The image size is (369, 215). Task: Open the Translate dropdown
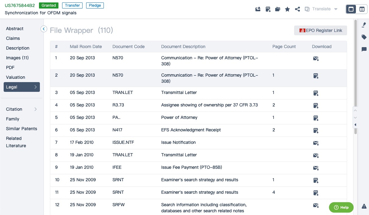(336, 9)
